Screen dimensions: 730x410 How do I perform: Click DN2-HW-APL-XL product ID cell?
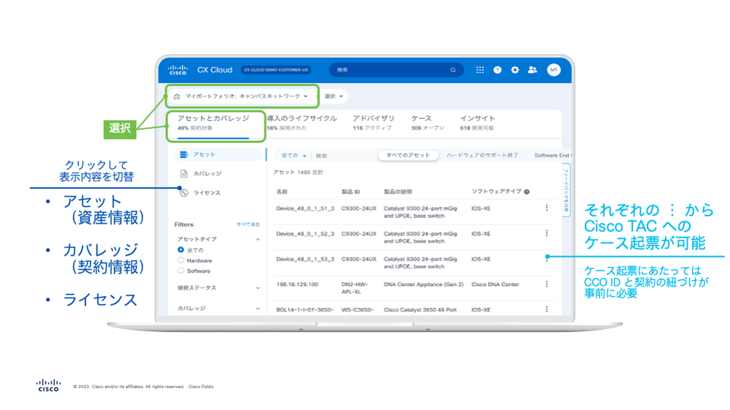coord(355,287)
